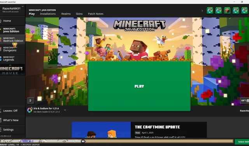Expand the quick-play installations arrow
Screen dimensions: 249x146
pyautogui.click(x=202, y=11)
